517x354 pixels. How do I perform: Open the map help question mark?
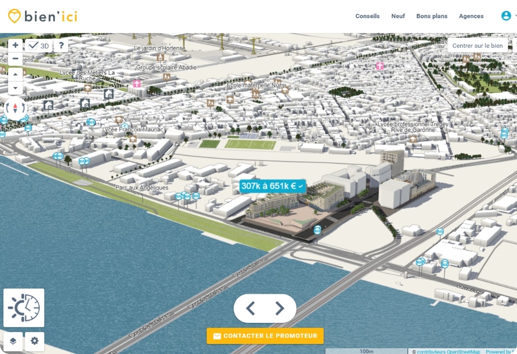click(x=61, y=45)
